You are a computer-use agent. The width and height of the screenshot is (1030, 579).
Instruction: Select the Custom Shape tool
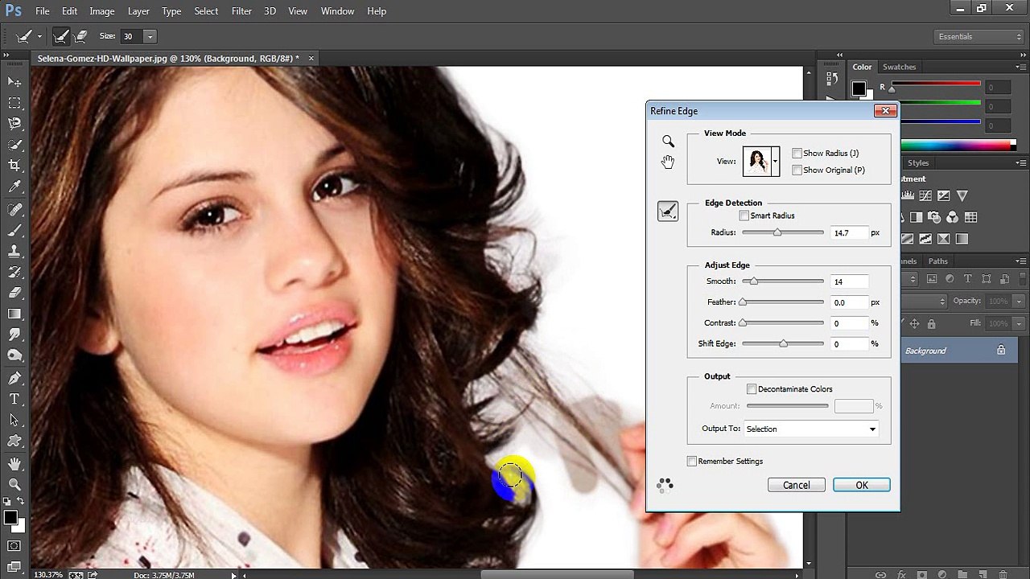click(14, 441)
